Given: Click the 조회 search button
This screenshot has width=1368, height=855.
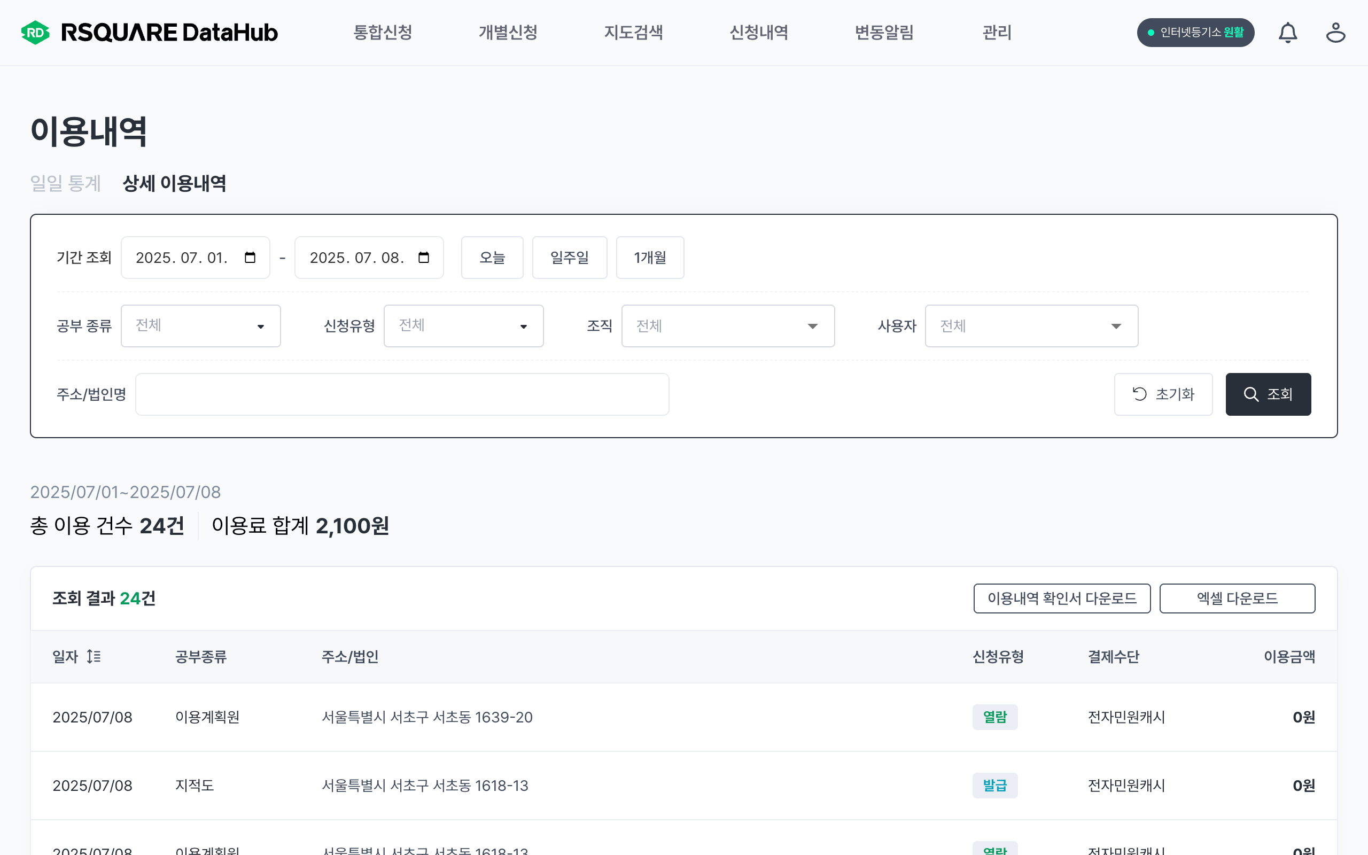Looking at the screenshot, I should (1268, 394).
